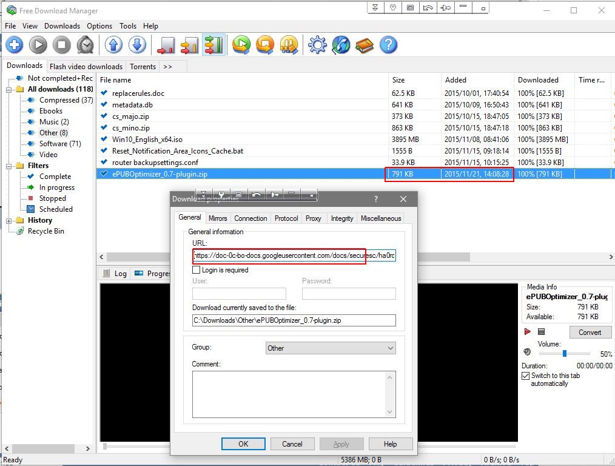This screenshot has height=466, width=615.
Task: Click the Recycle Bin icon in the tree
Action: 20,231
